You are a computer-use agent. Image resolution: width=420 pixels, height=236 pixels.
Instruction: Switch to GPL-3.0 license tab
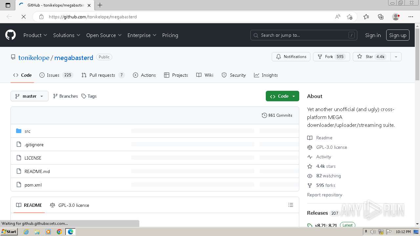pyautogui.click(x=70, y=205)
